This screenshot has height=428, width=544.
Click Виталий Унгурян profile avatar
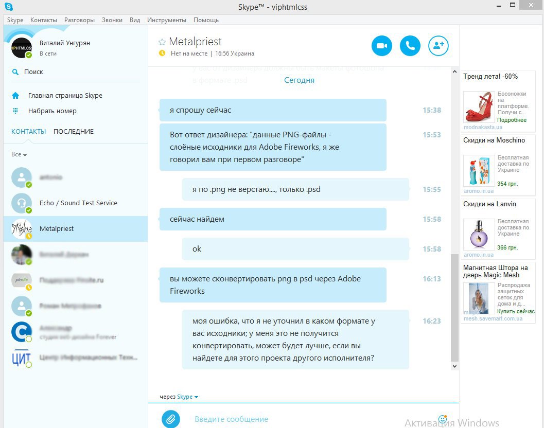click(22, 48)
